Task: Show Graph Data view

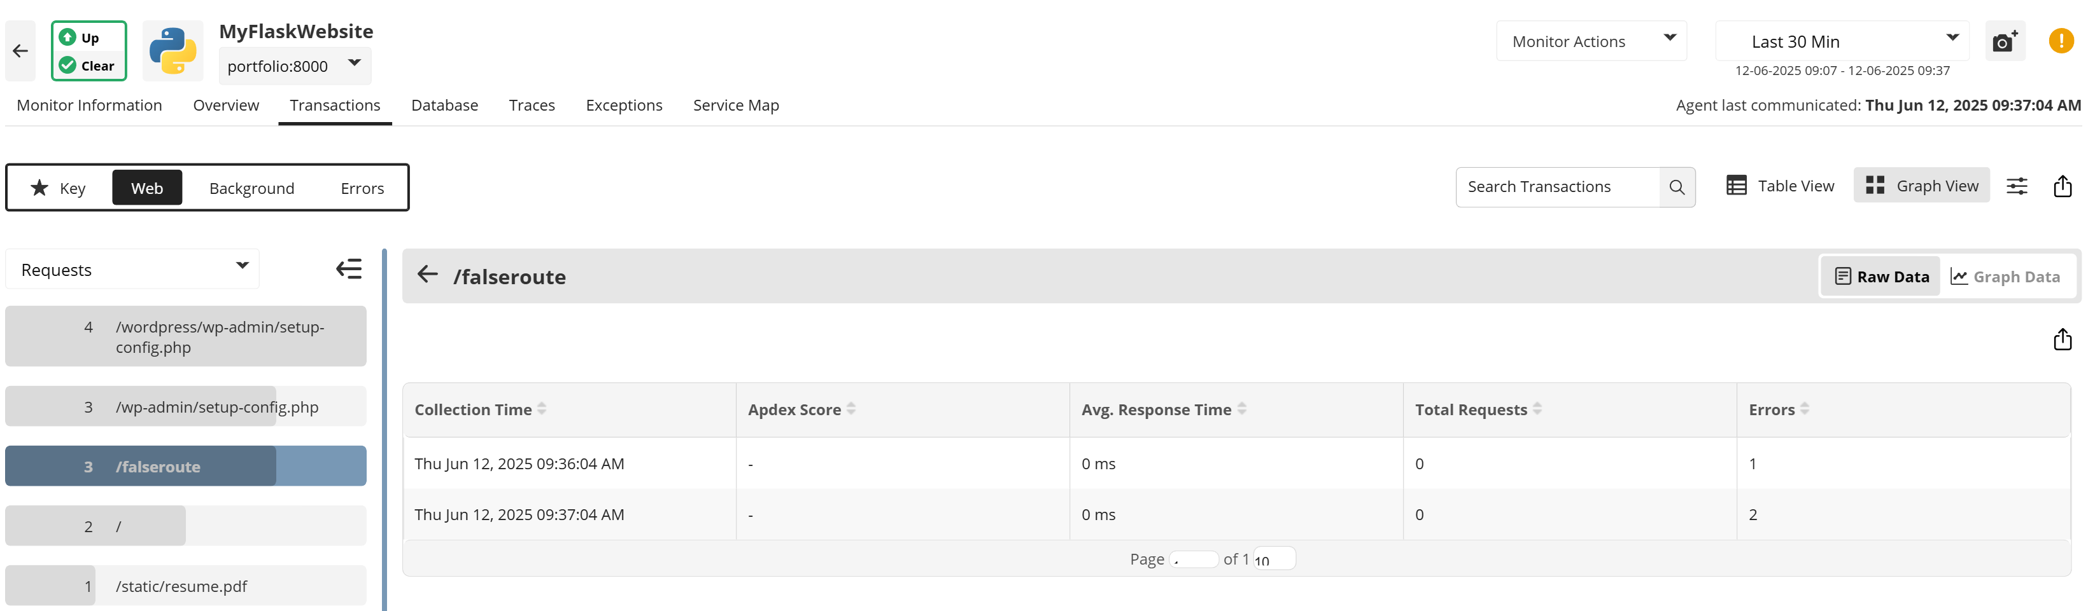Action: click(x=2005, y=277)
